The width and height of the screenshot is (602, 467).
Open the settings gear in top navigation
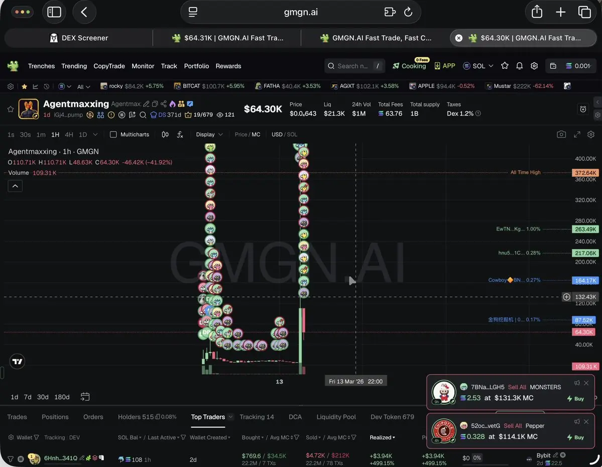(534, 66)
